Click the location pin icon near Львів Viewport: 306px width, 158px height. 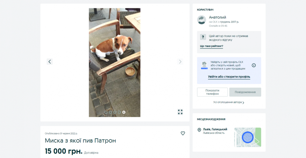[199, 130]
